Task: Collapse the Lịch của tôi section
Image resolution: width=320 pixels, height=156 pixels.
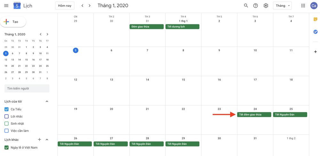Action: pyautogui.click(x=47, y=101)
